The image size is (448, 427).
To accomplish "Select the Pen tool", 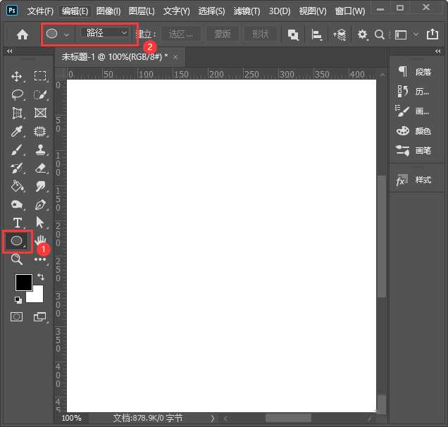I will (40, 204).
